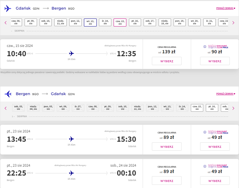Click the 13:45 departure time from Bergen
239x188 pixels.
point(17,139)
